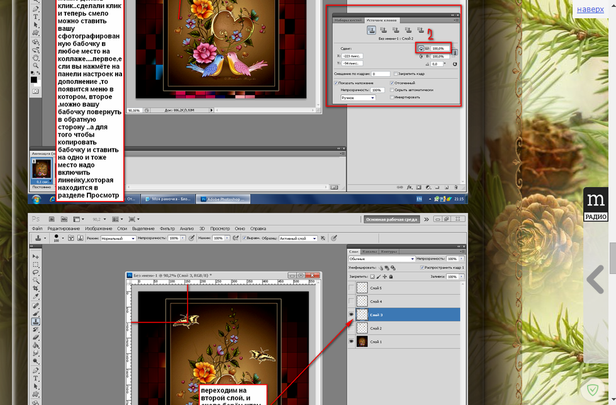616x405 pixels.
Task: Enable airbrush mode icon next to Нажим
Action: pyautogui.click(x=236, y=238)
